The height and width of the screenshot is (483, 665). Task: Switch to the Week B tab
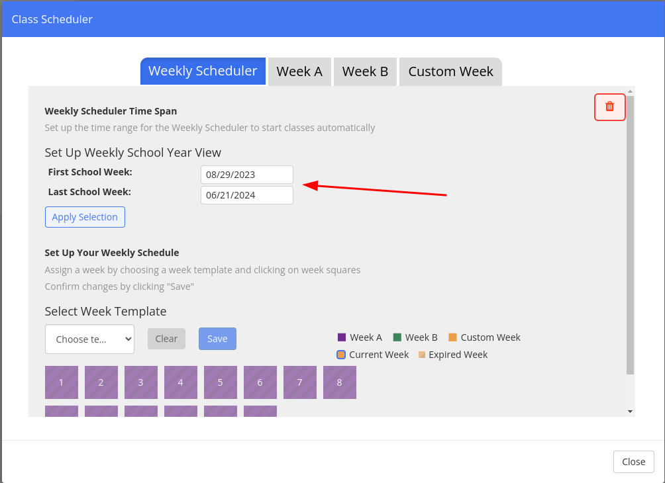click(365, 71)
